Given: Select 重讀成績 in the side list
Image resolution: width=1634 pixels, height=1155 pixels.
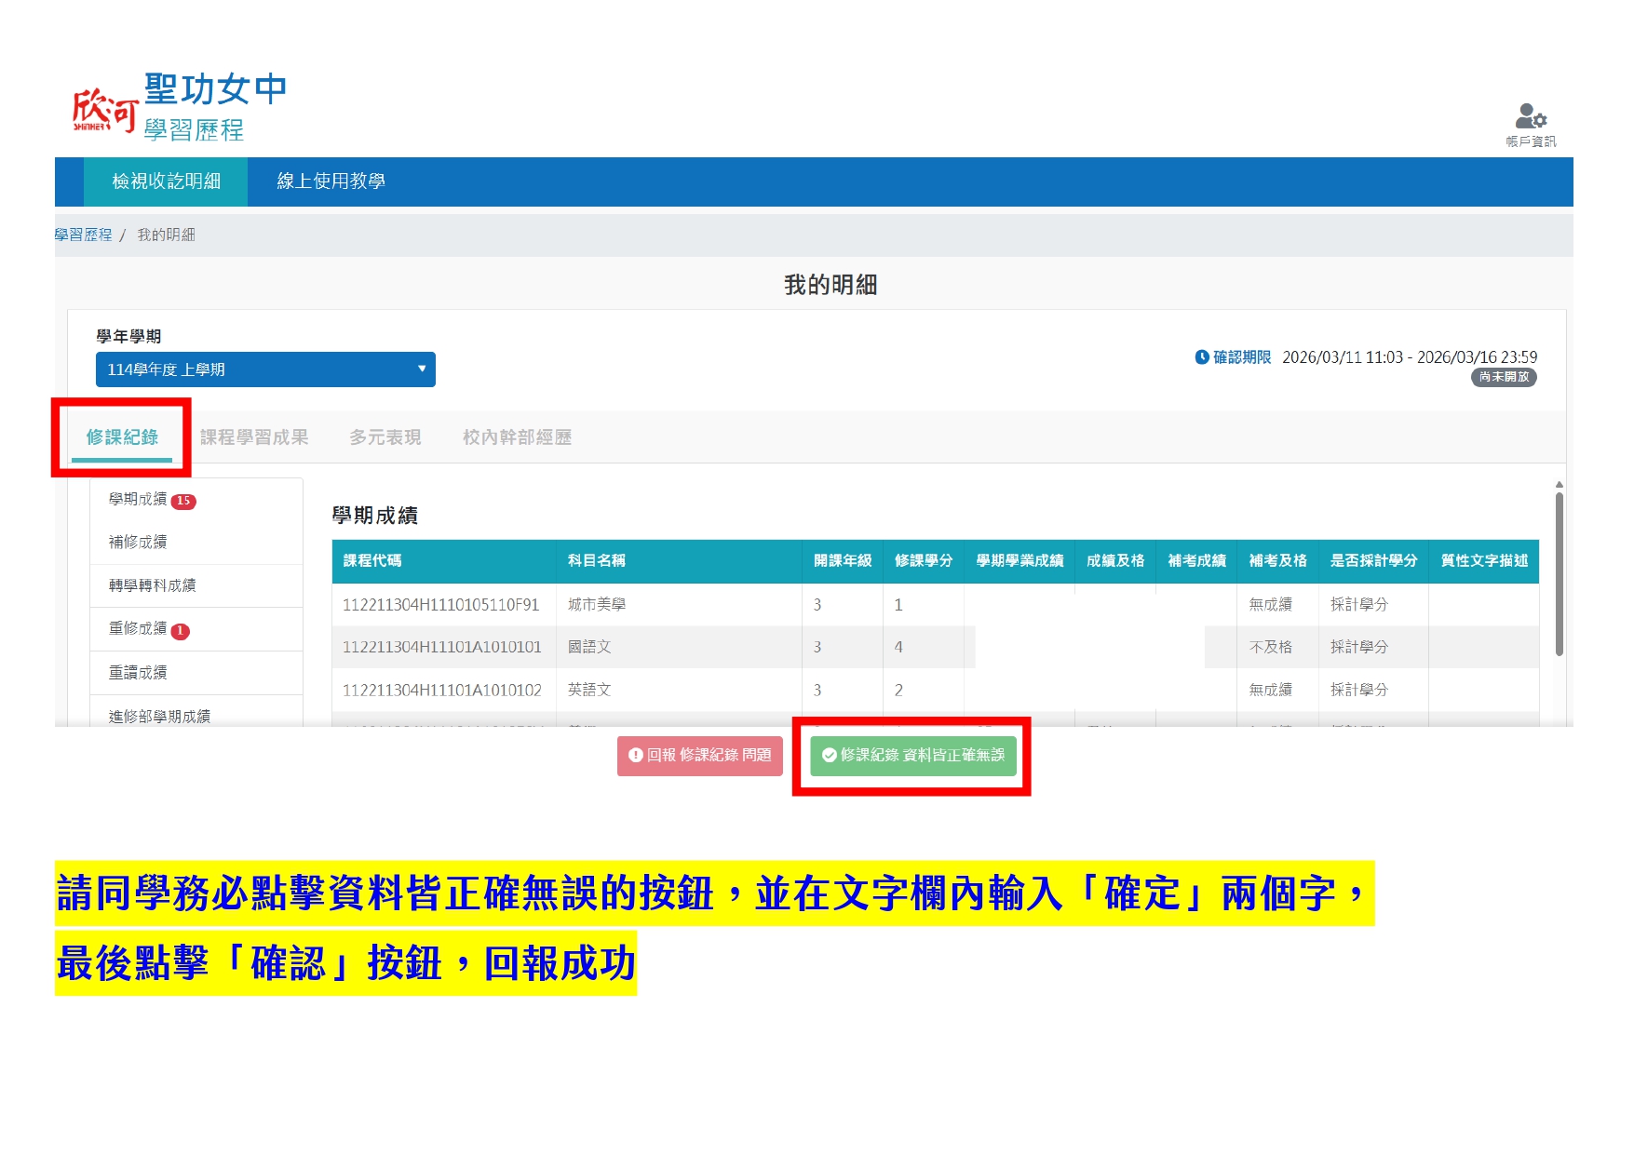Looking at the screenshot, I should click(138, 673).
